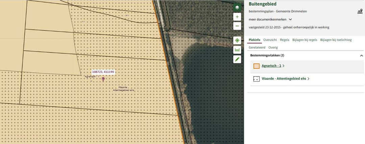Open the Regels tab
365x144 pixels.
(285, 40)
